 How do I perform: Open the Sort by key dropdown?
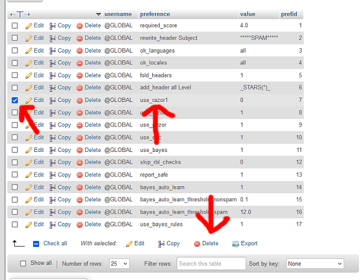pos(315,264)
